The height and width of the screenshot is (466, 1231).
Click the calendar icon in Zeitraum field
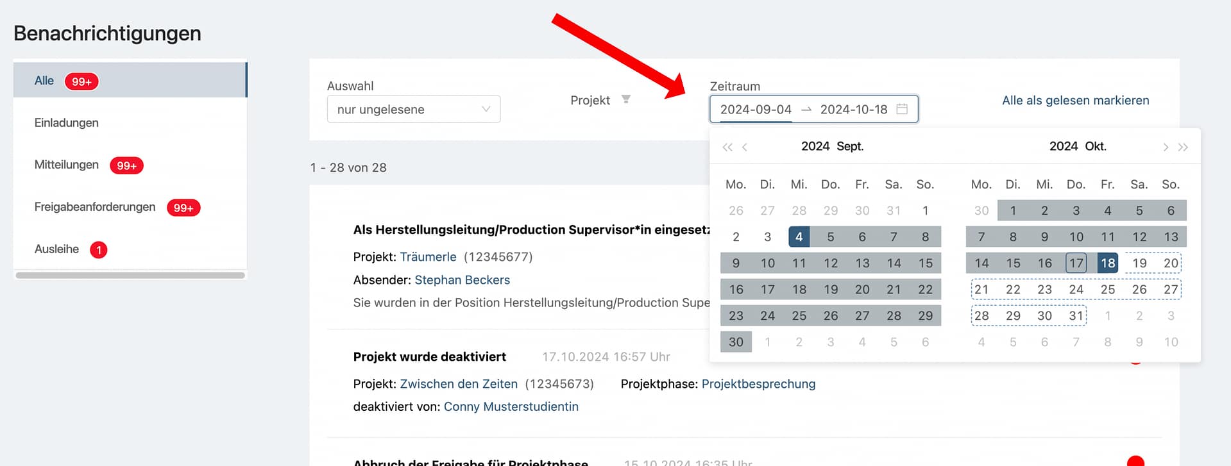click(901, 109)
